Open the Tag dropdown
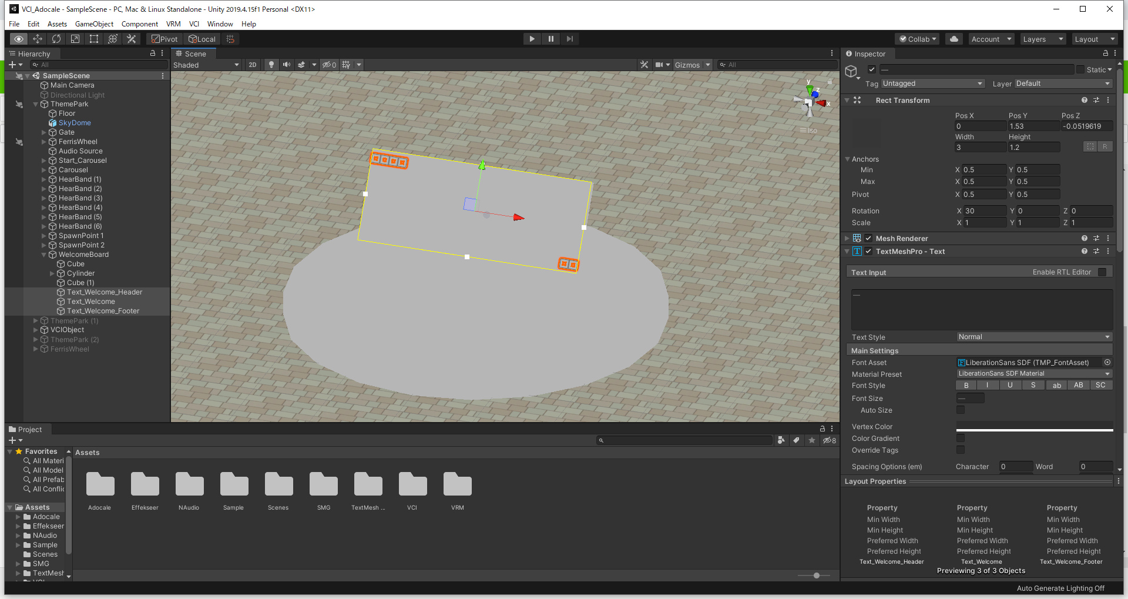This screenshot has height=599, width=1128. coord(932,83)
